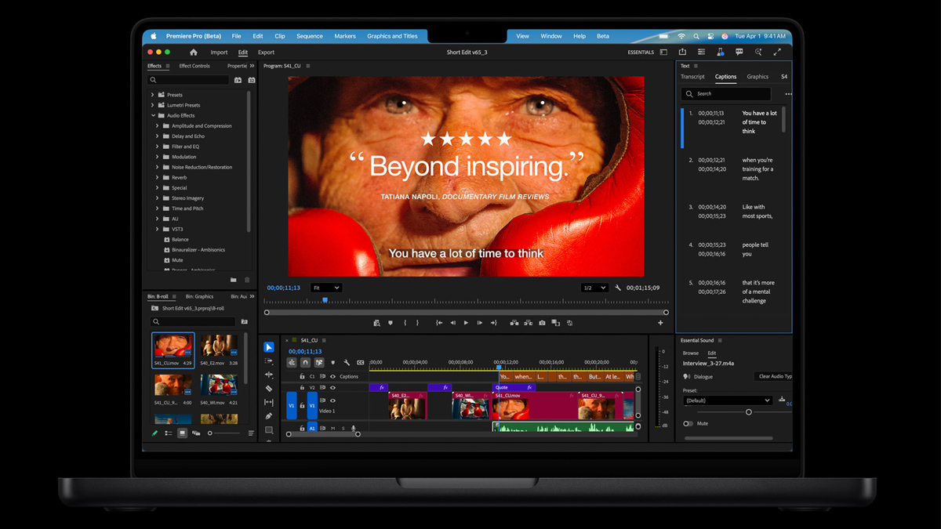The image size is (941, 529).
Task: Enable the Snap magnet icon in the timeline
Action: (x=305, y=363)
